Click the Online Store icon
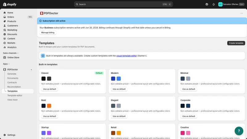247x139 pixels. 5,57
